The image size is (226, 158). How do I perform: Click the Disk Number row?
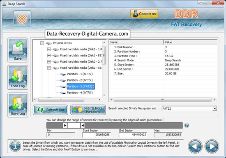pyautogui.click(x=163, y=47)
